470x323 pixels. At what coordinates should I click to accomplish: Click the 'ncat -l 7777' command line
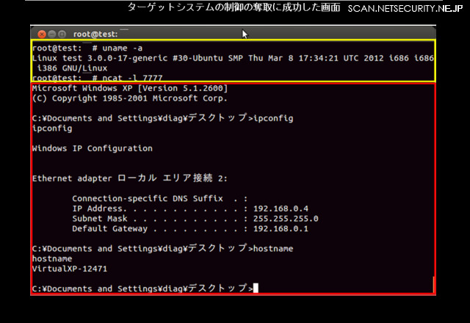coord(97,78)
